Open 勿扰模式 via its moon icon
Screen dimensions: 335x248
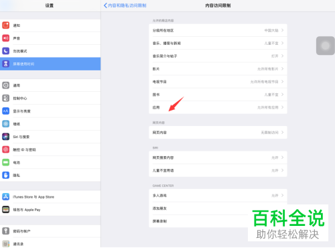[x=6, y=51]
